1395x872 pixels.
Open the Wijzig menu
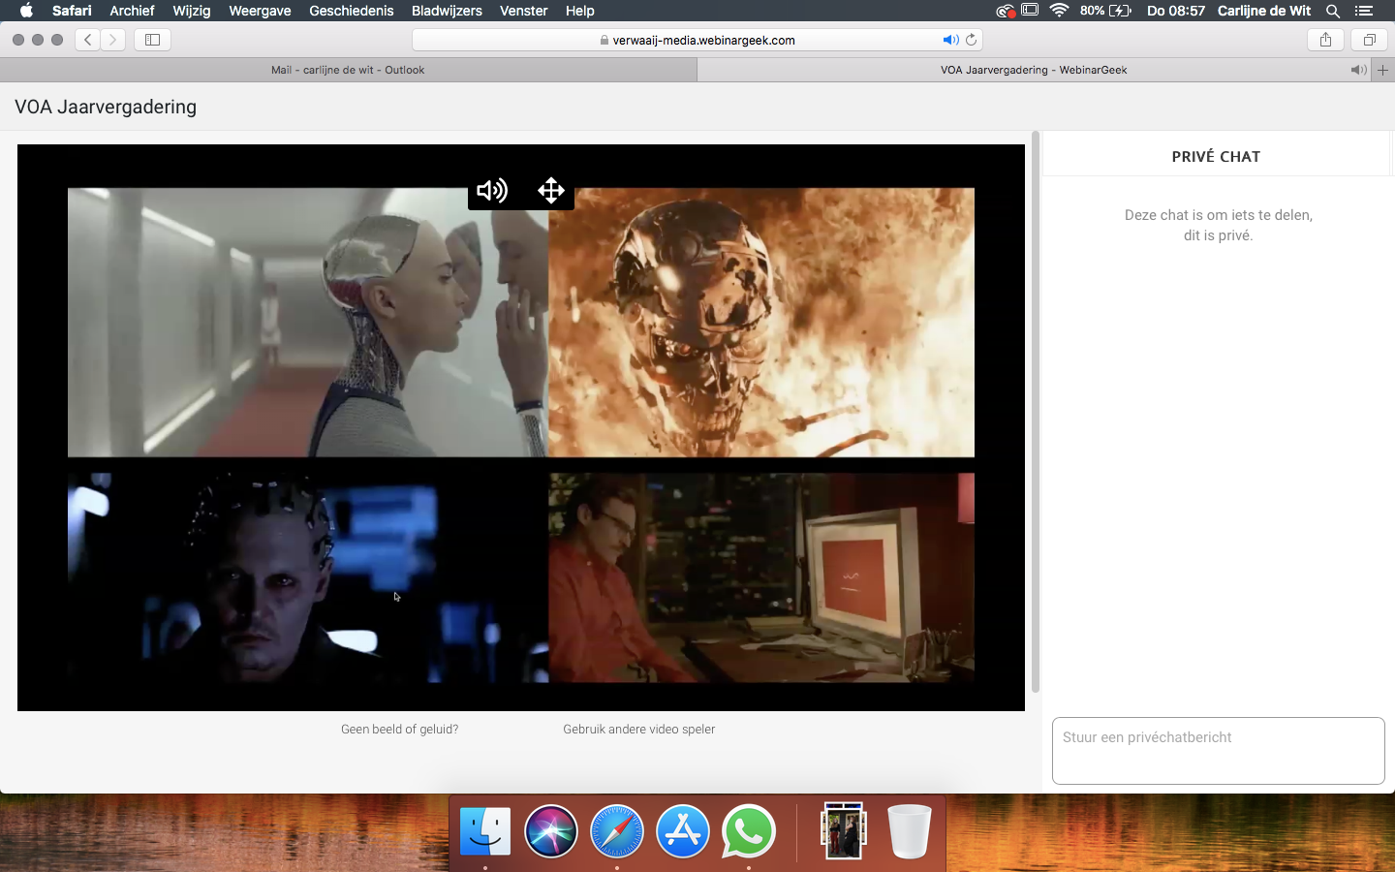[x=192, y=11]
